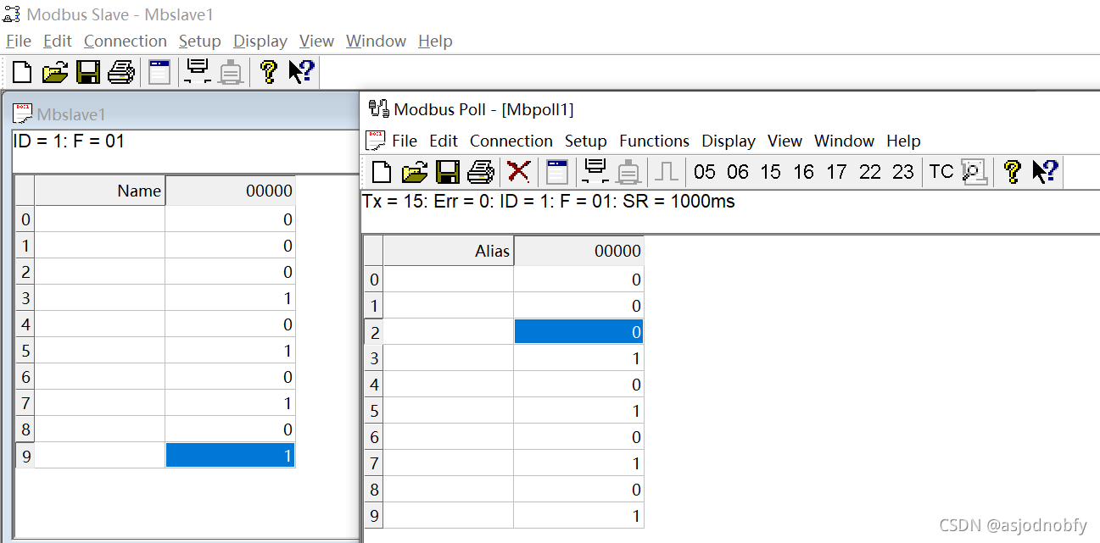The height and width of the screenshot is (543, 1100).
Task: Click Print icon in Modbus Slave toolbar
Action: click(120, 72)
